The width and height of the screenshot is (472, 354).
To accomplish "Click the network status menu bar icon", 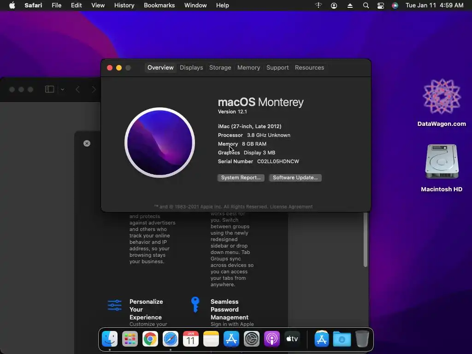I will tap(319, 6).
